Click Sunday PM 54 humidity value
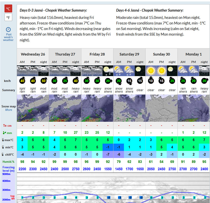 click(161, 162)
